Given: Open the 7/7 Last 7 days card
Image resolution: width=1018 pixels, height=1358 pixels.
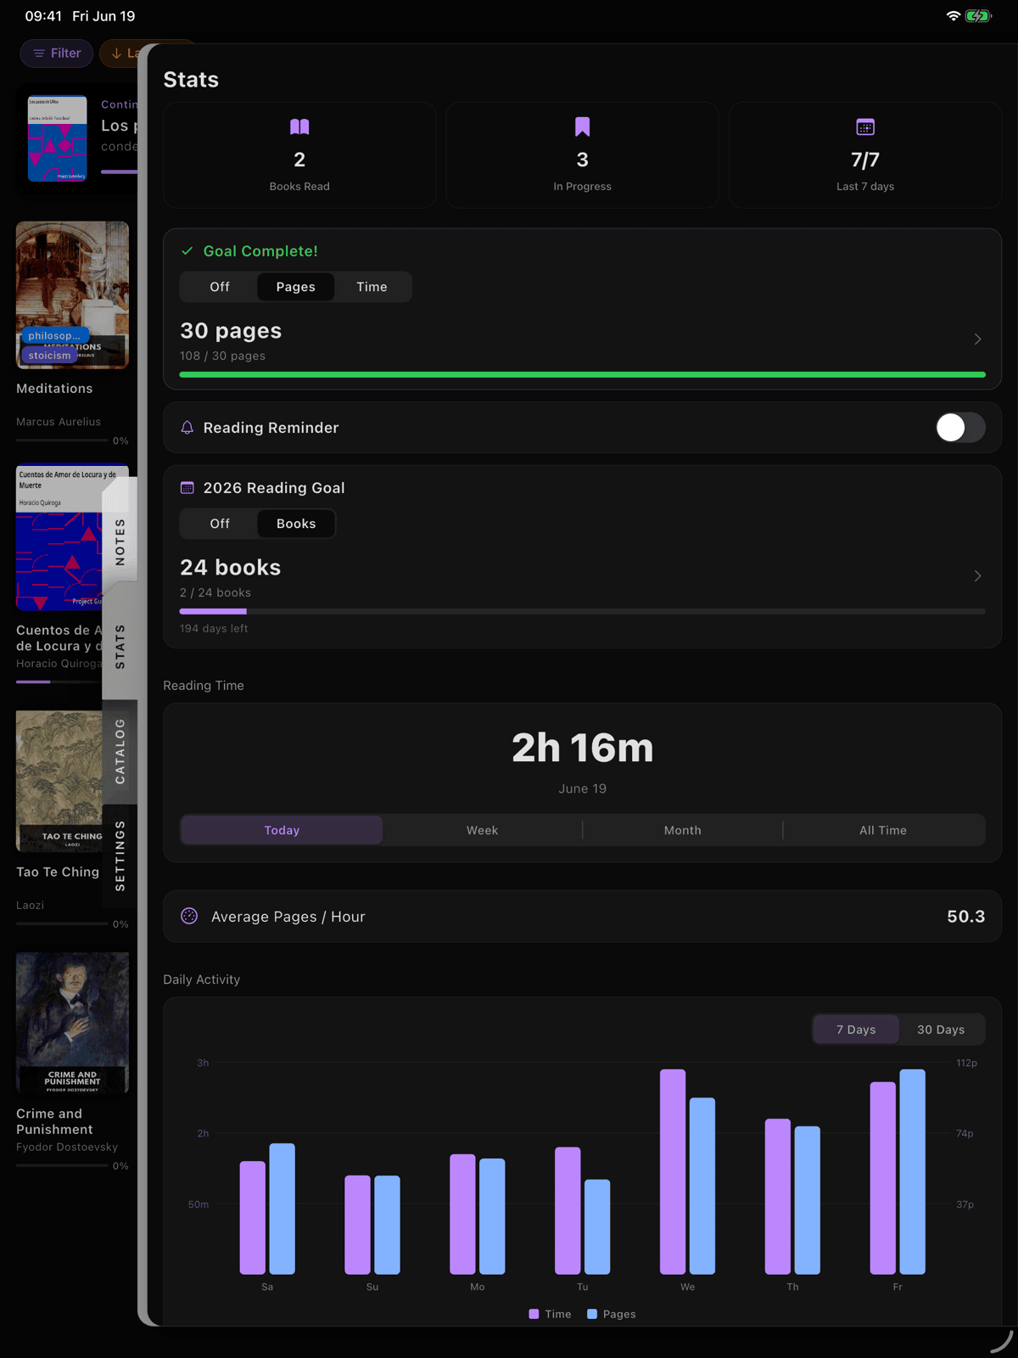Looking at the screenshot, I should click(x=865, y=155).
